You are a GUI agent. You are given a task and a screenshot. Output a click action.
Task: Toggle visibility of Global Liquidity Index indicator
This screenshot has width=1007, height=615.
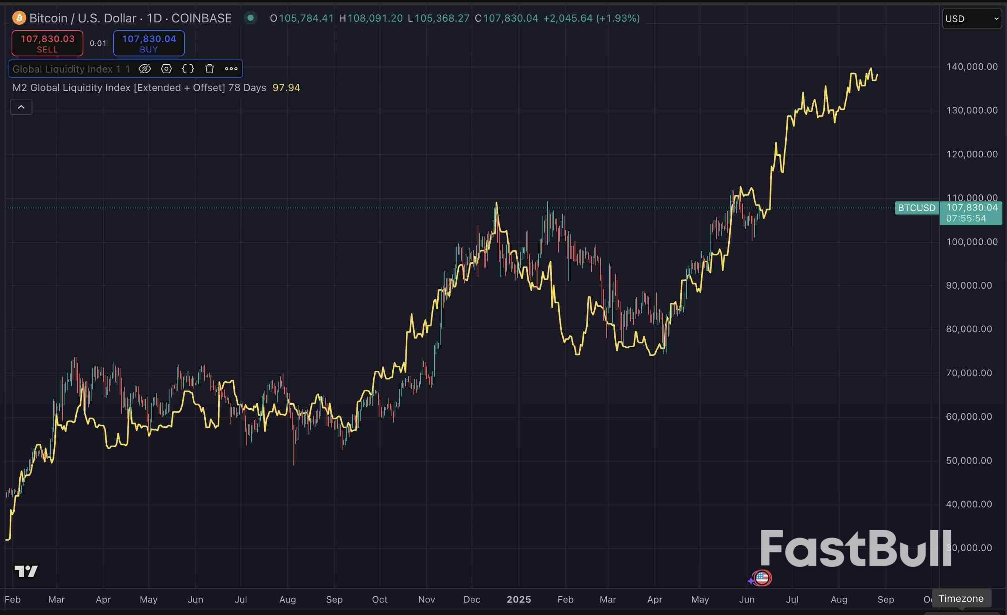point(145,69)
